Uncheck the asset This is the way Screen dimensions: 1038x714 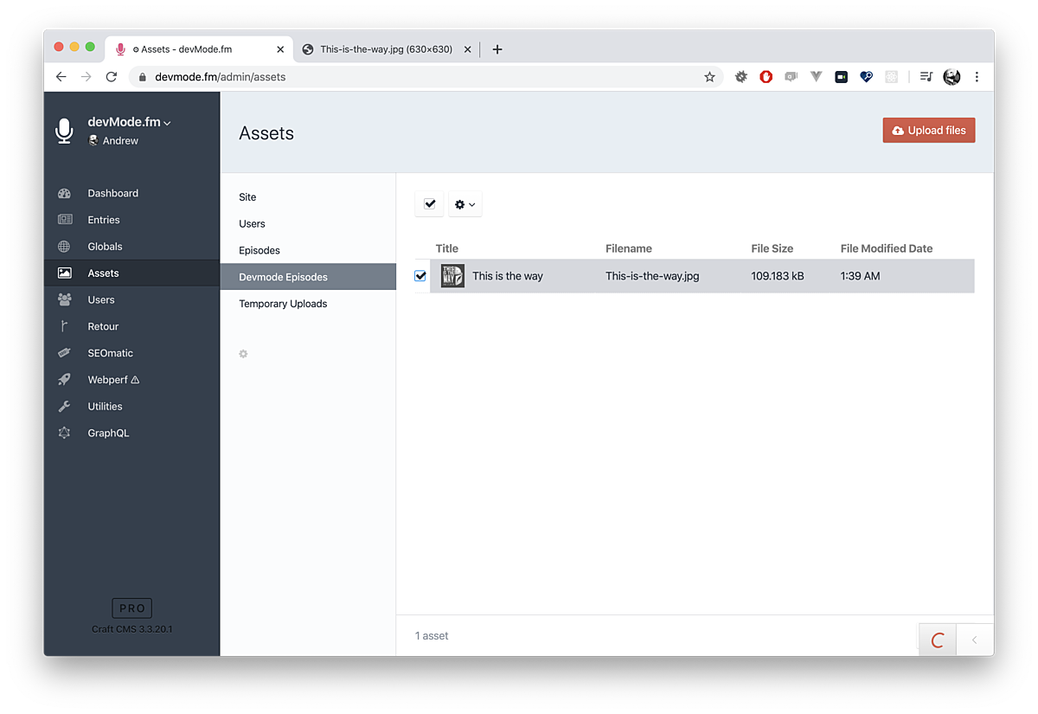[420, 275]
